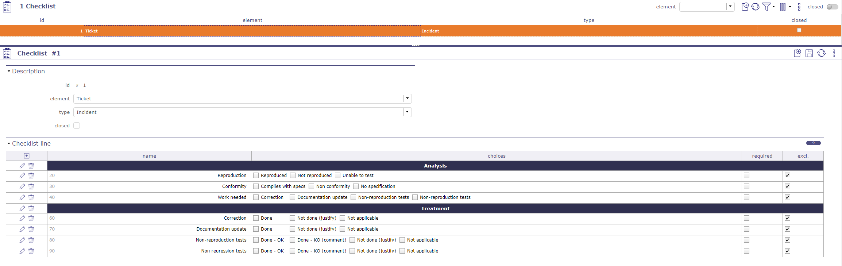842x266 pixels.
Task: Click the horizontal pane splitter handle
Action: [416, 46]
